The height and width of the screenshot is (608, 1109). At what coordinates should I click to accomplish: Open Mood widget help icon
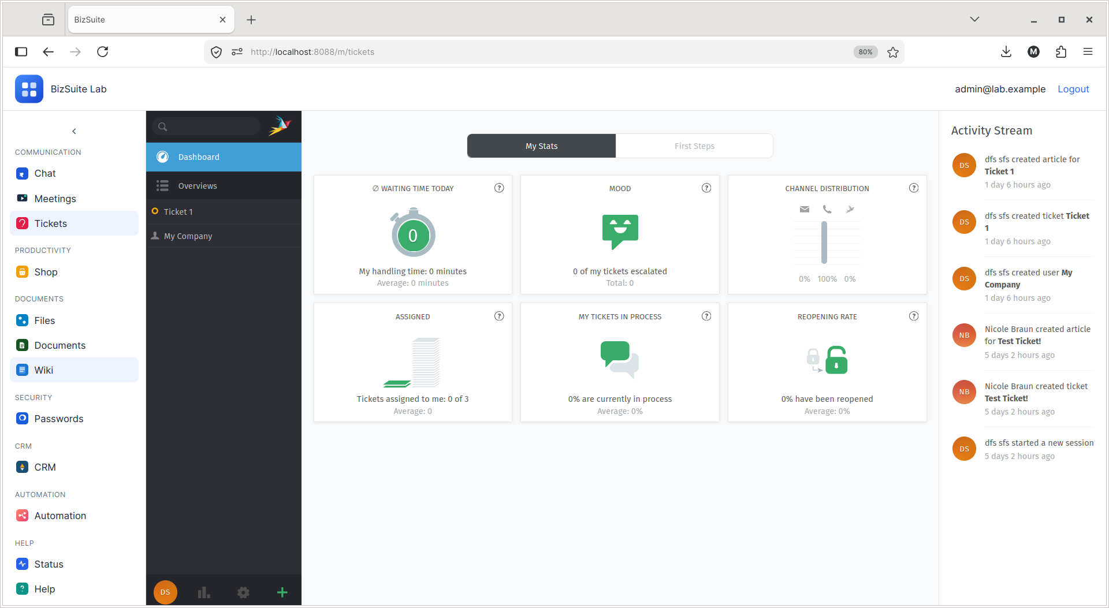coord(706,188)
